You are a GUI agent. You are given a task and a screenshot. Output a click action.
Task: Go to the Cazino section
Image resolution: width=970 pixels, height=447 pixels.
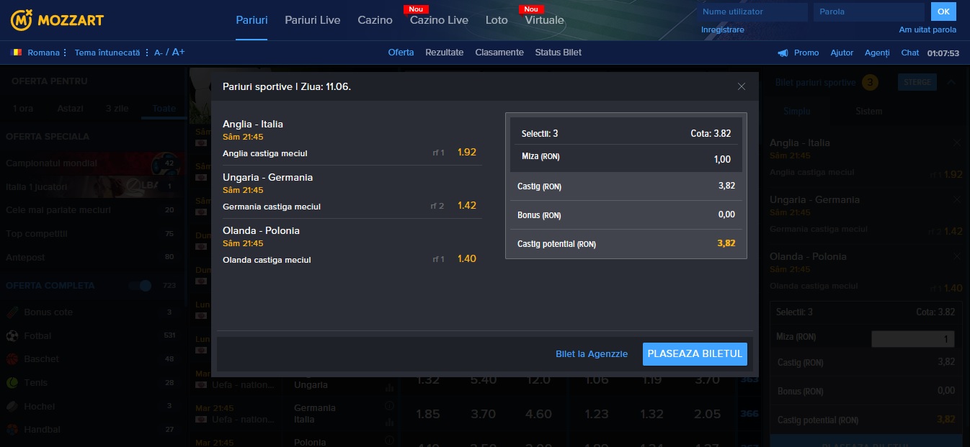(375, 20)
